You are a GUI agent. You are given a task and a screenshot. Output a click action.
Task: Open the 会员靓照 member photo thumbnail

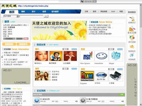(x=70, y=56)
